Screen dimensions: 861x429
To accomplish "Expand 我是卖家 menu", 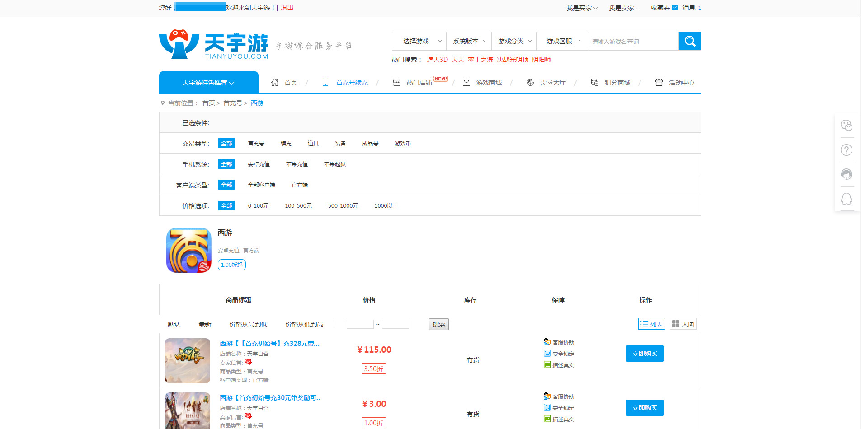I will coord(624,8).
